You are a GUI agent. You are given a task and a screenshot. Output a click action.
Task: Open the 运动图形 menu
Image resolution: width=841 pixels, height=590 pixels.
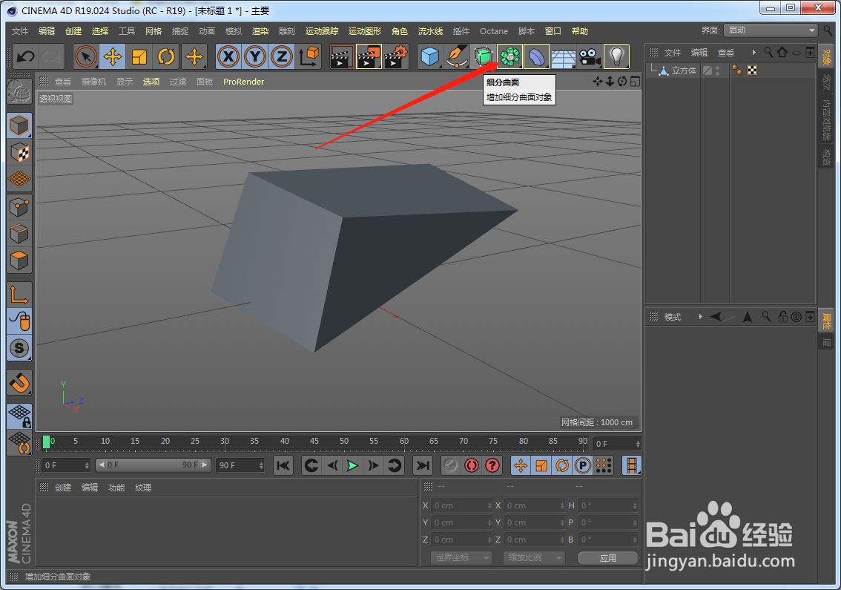[365, 31]
